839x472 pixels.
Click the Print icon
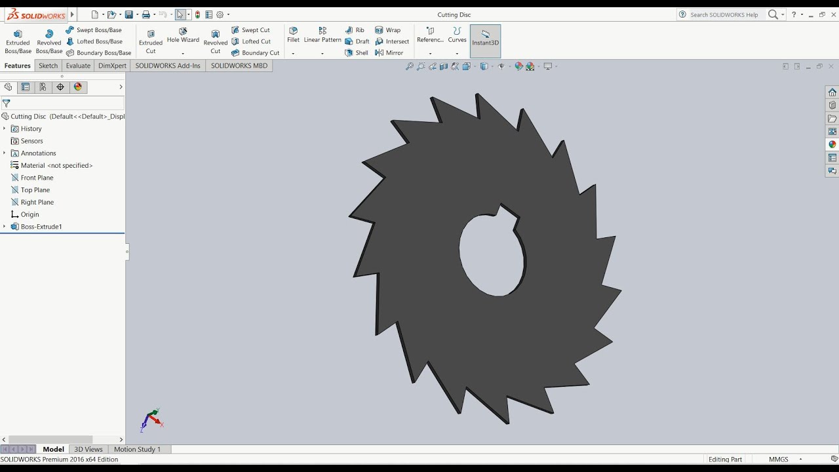(x=146, y=14)
